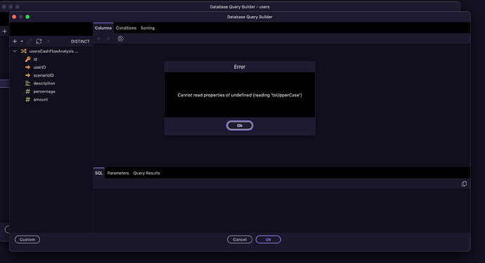Select the usersCashFlowAnalysis table icon
485x263 pixels.
click(x=23, y=51)
